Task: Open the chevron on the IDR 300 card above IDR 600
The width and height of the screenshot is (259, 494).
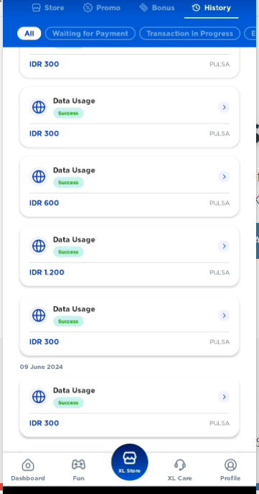Action: pyautogui.click(x=224, y=107)
